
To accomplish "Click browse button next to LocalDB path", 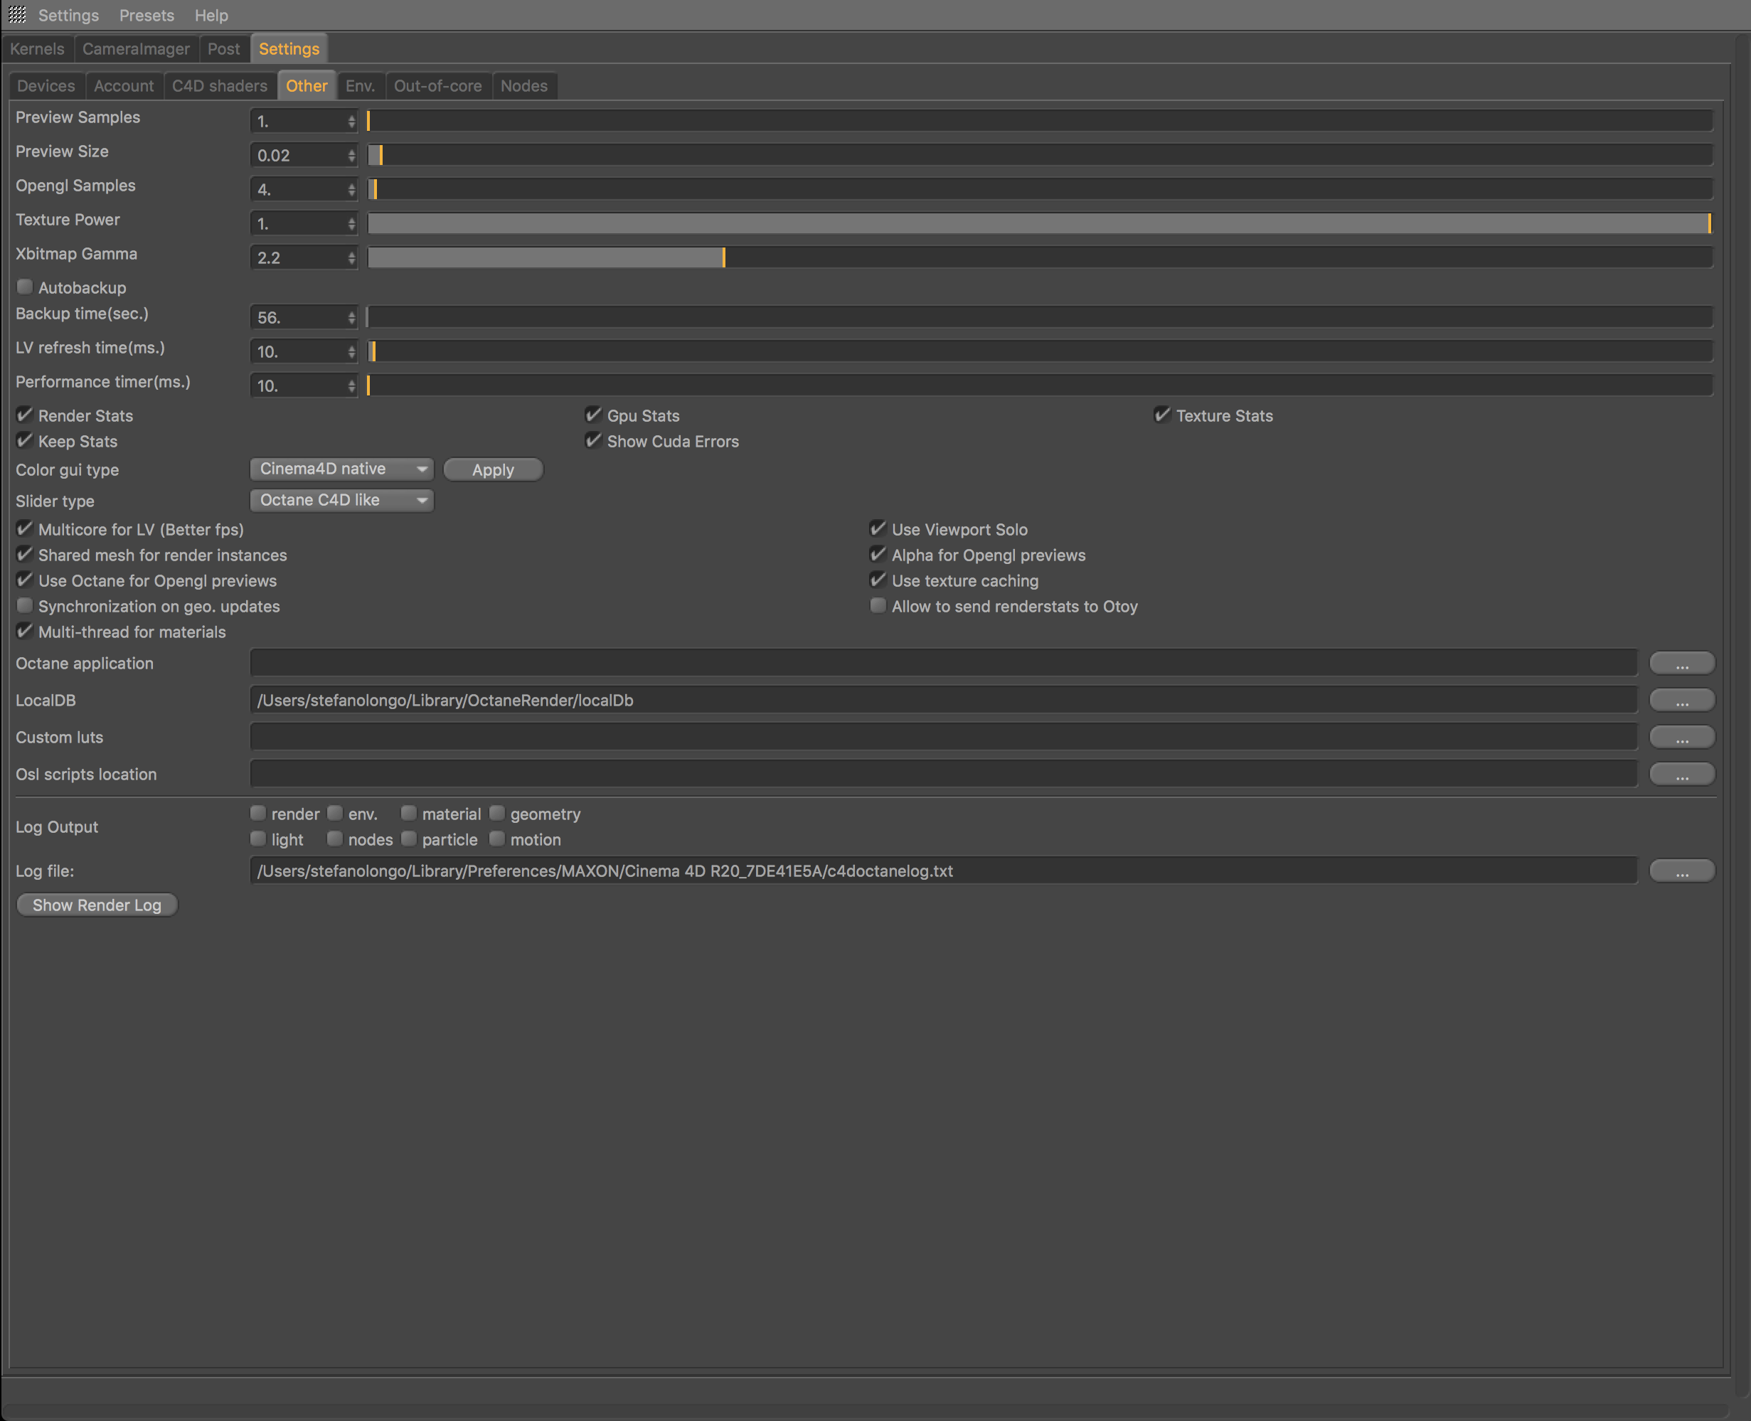I will point(1681,701).
